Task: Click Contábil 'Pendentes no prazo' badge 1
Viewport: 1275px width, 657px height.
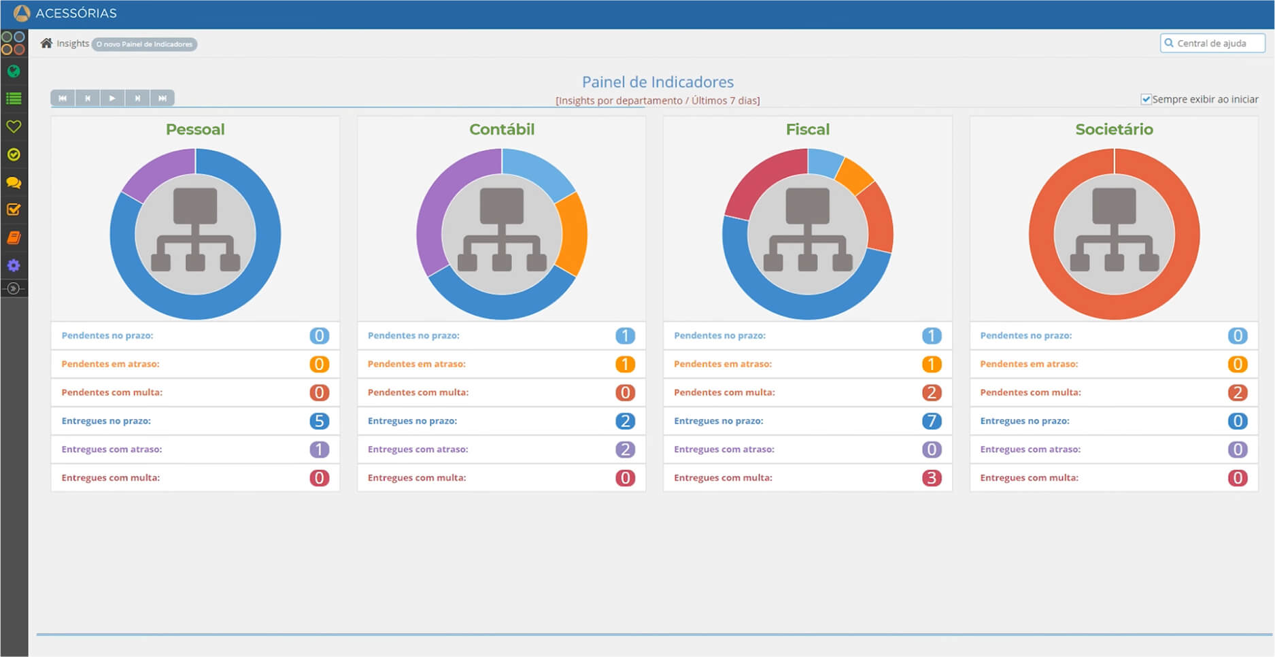Action: pos(625,335)
